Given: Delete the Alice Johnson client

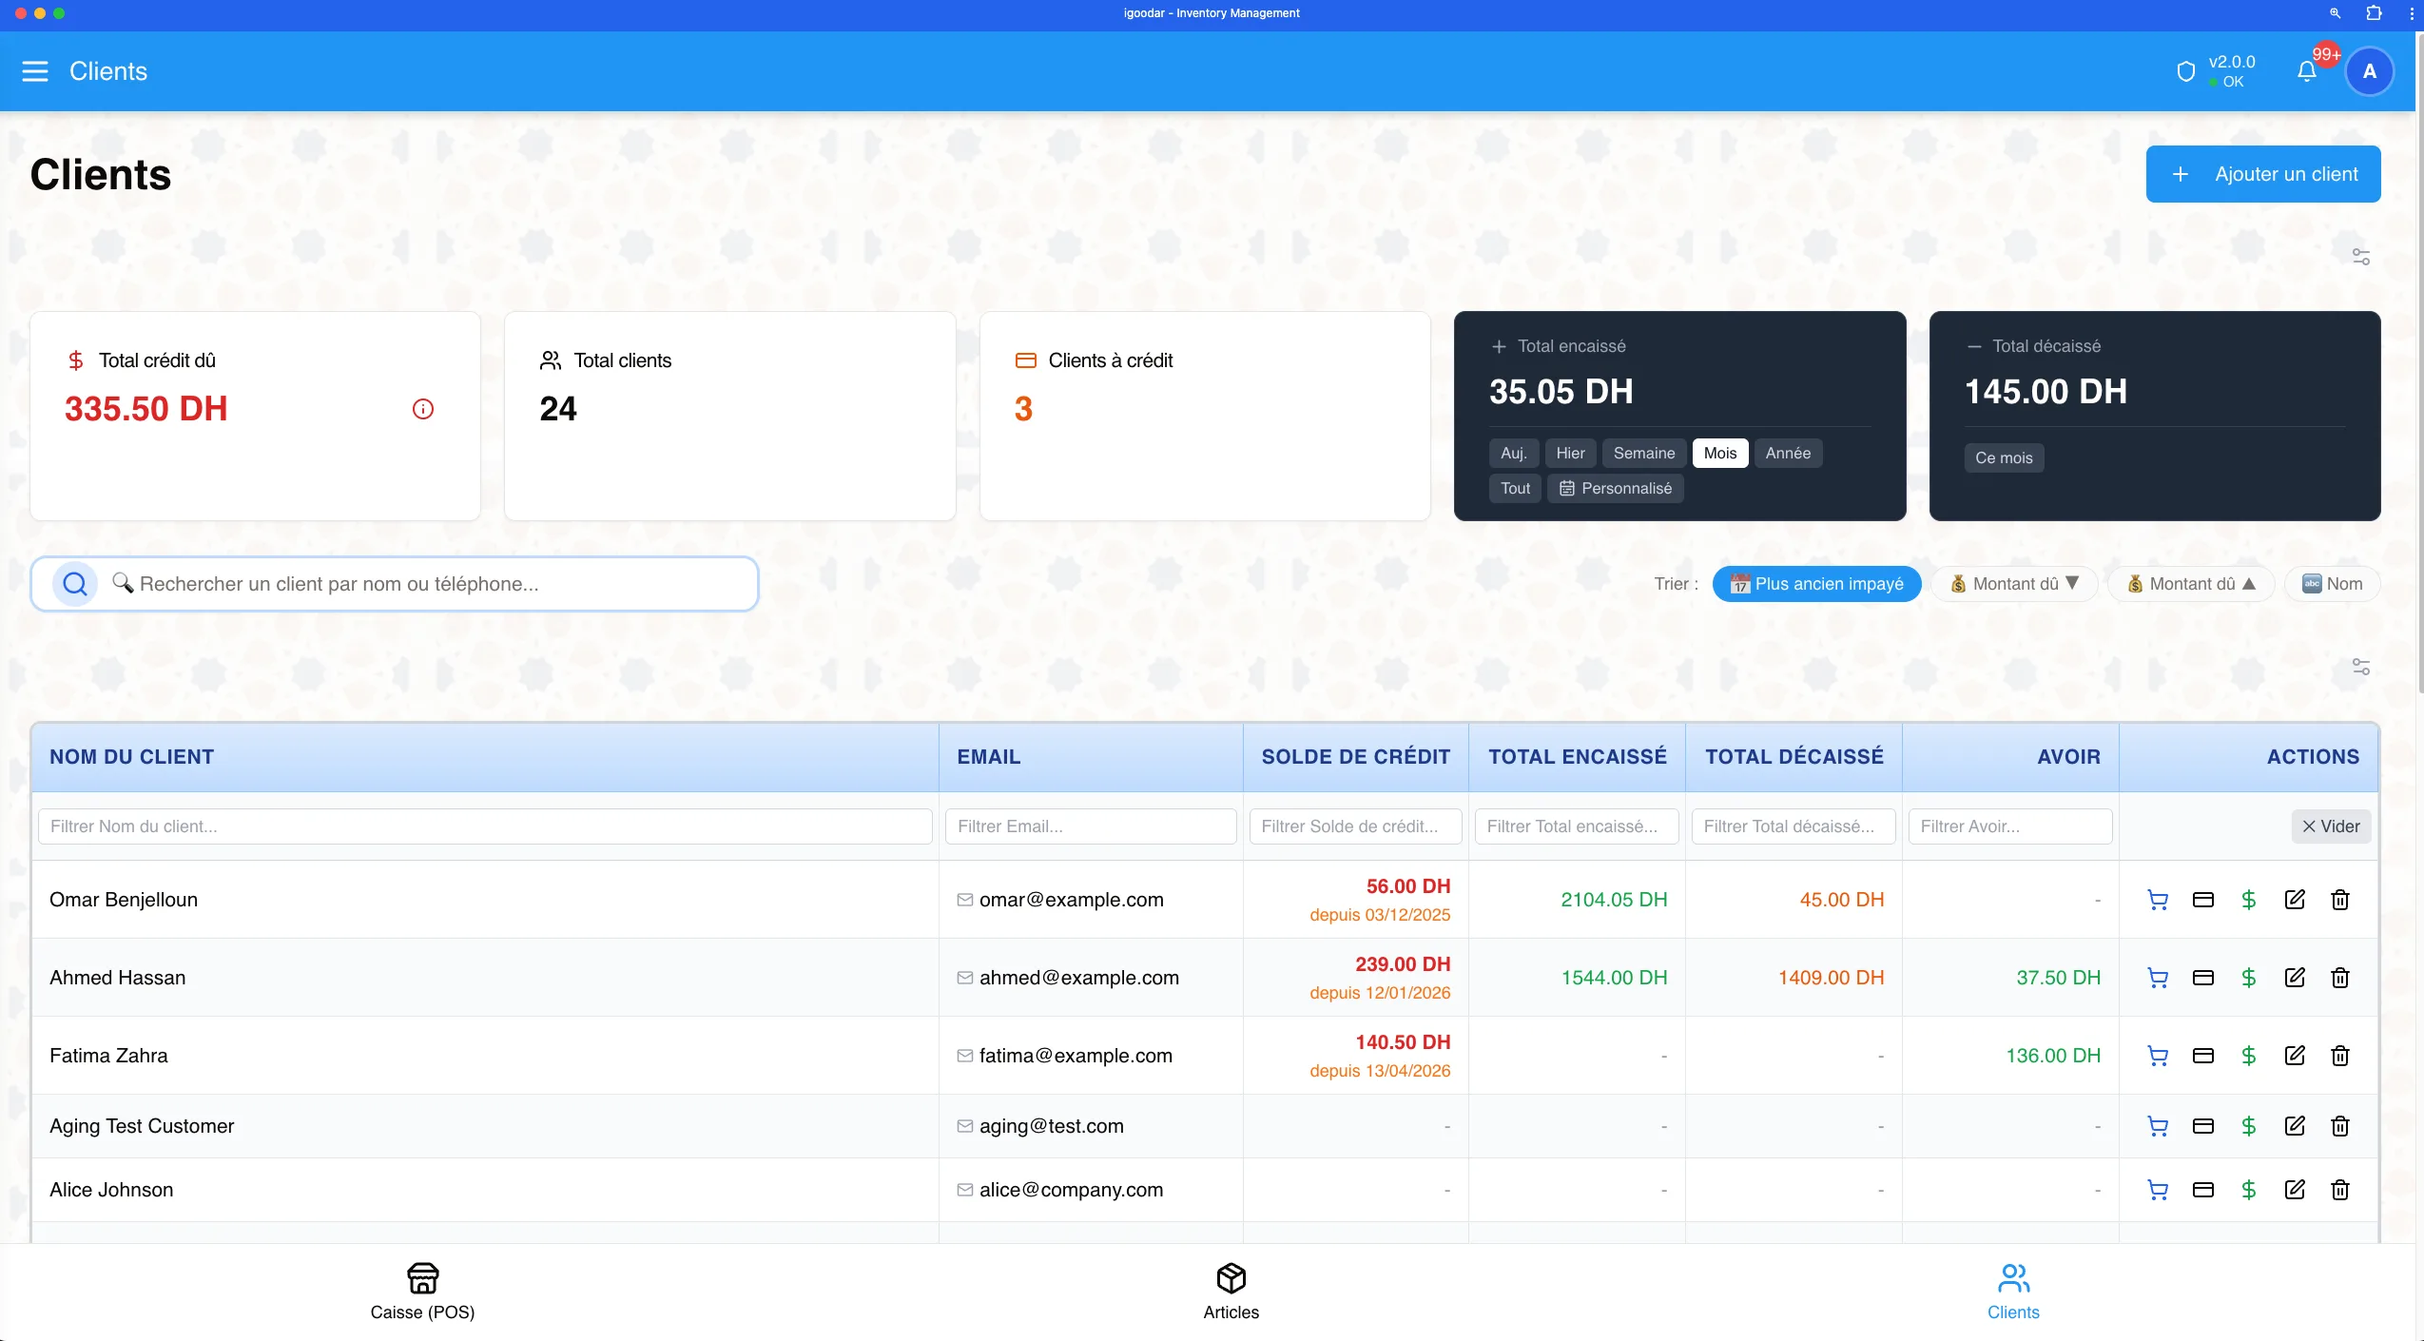Looking at the screenshot, I should (2340, 1190).
